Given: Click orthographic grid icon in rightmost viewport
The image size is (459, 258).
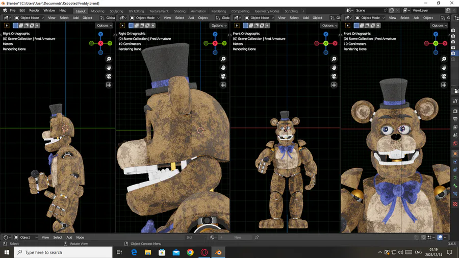Looking at the screenshot, I should click(444, 85).
